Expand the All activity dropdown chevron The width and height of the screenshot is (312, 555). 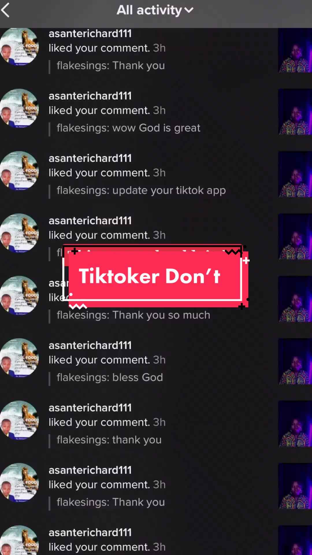click(189, 11)
